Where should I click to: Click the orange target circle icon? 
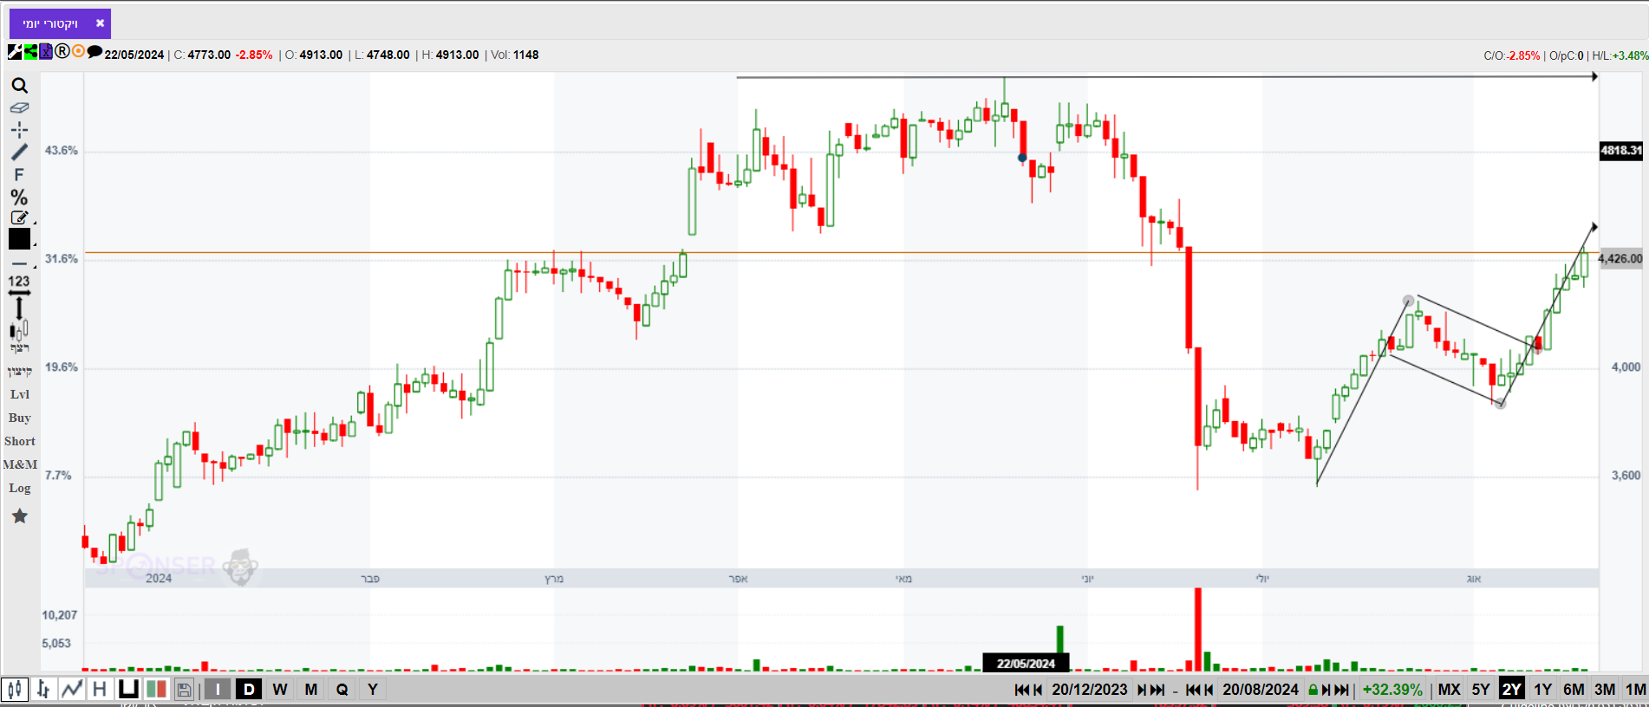coord(78,51)
